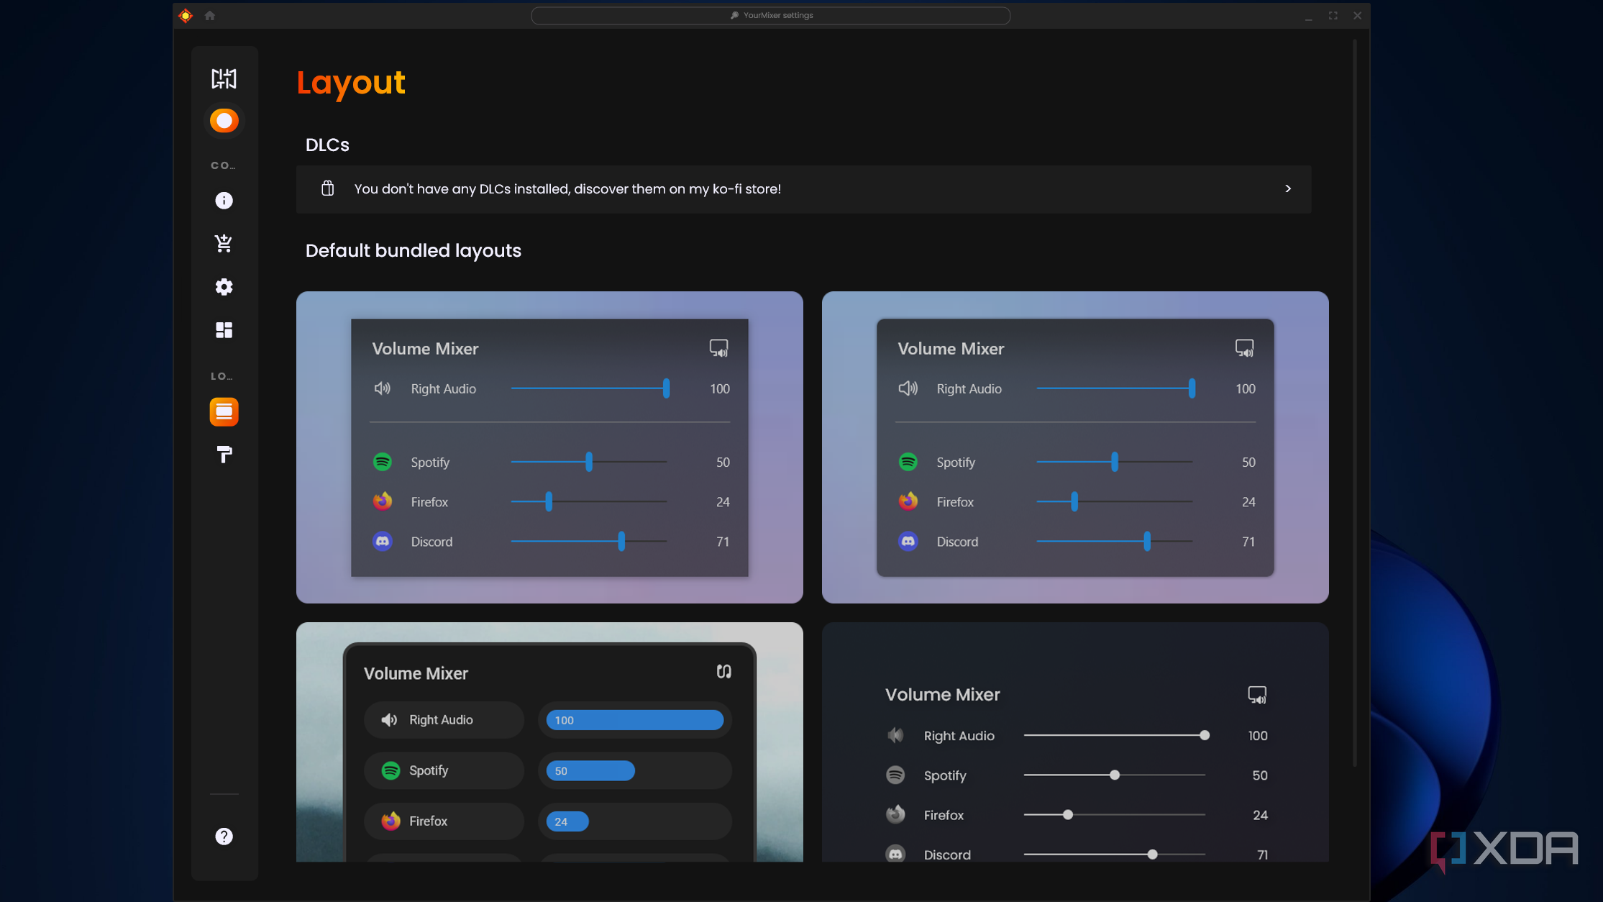Click the Discord icon in first layout preview

coord(383,542)
